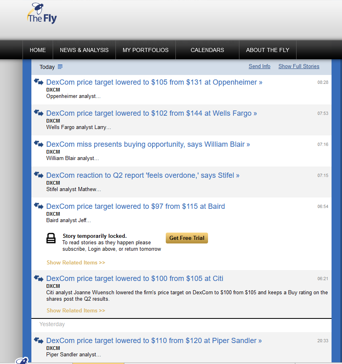Click the Yesterday section label
Image resolution: width=342 pixels, height=364 pixels.
(x=52, y=324)
